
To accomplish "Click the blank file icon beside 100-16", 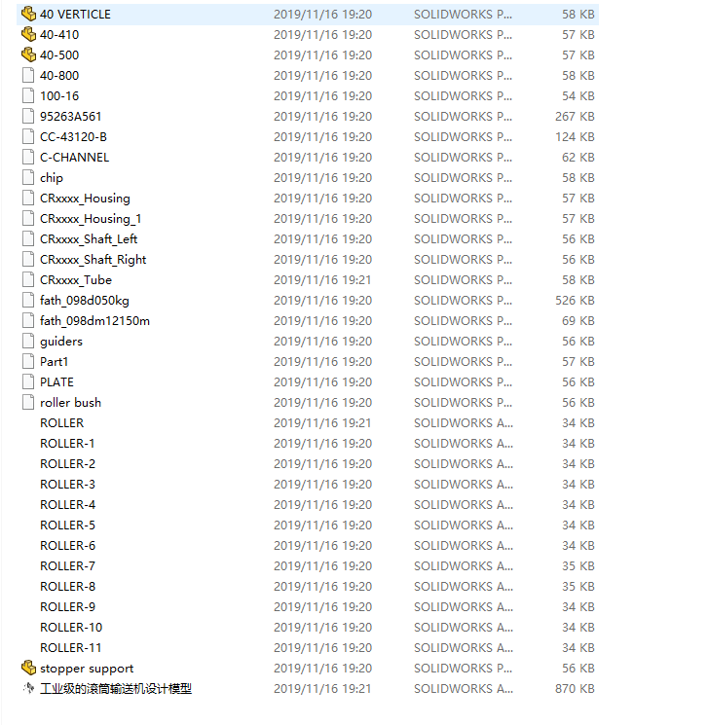I will (28, 95).
